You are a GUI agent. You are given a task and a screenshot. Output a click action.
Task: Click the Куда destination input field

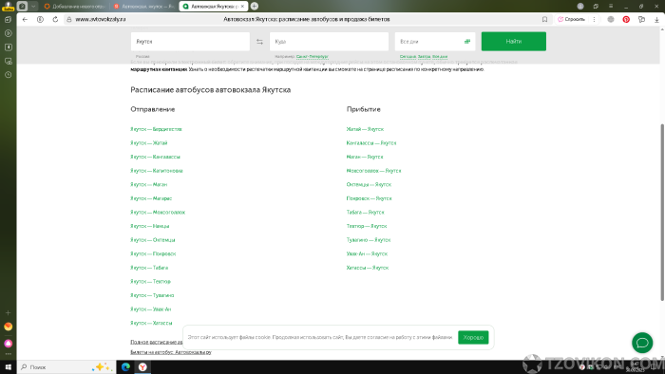[329, 42]
